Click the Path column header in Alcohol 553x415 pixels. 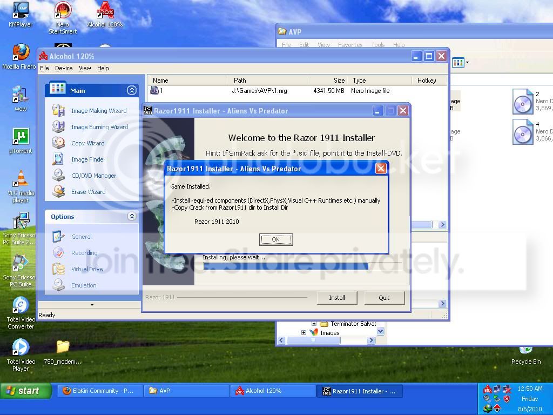pos(269,81)
